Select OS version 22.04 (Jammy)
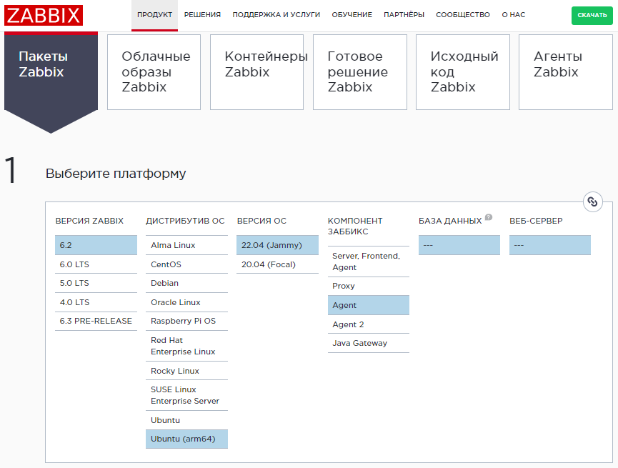Screen dimensions: 618x468 [277, 245]
